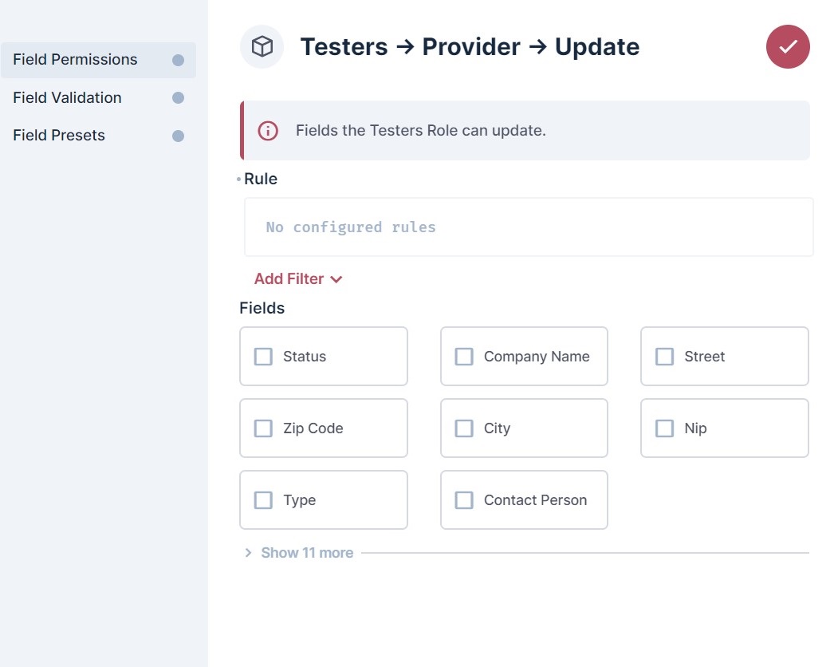Check the Company Name field
The width and height of the screenshot is (838, 667).
(x=463, y=357)
